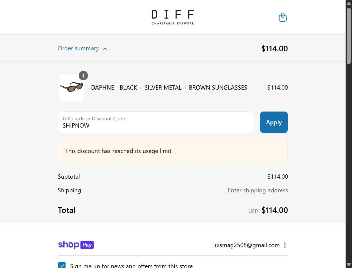Click the scrollbar down arrow
Image resolution: width=352 pixels, height=268 pixels.
point(349,265)
